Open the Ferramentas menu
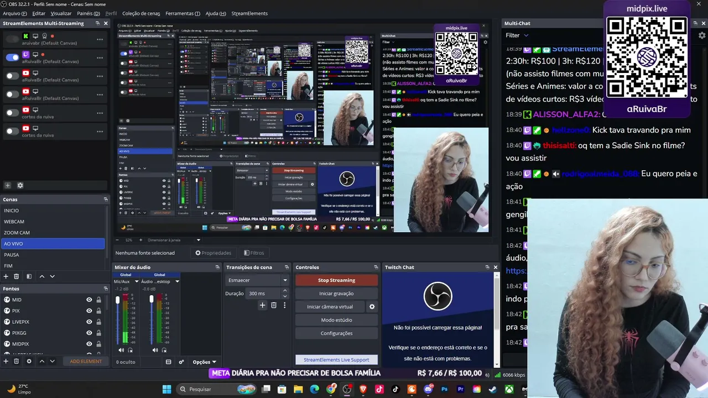Screen dimensions: 708x398 pyautogui.click(x=183, y=13)
